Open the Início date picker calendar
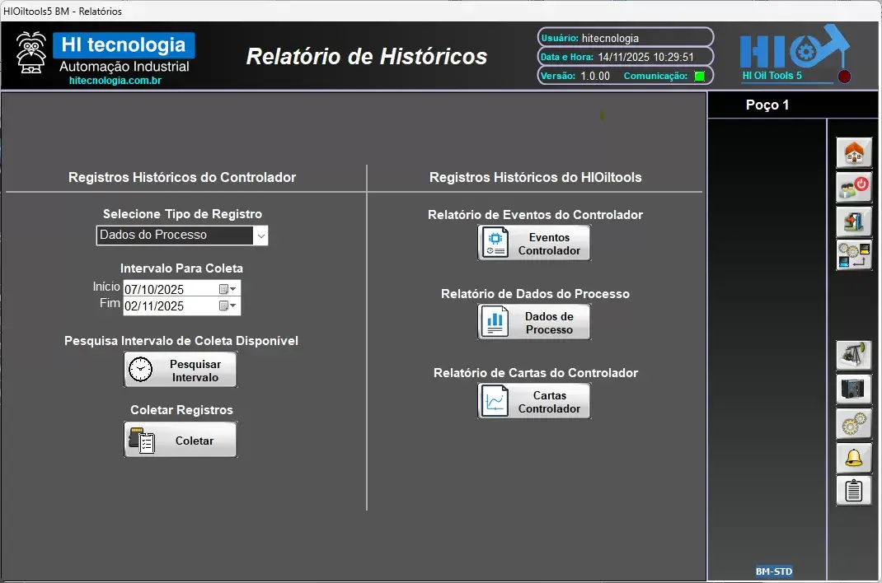The width and height of the screenshot is (882, 583). coord(228,289)
